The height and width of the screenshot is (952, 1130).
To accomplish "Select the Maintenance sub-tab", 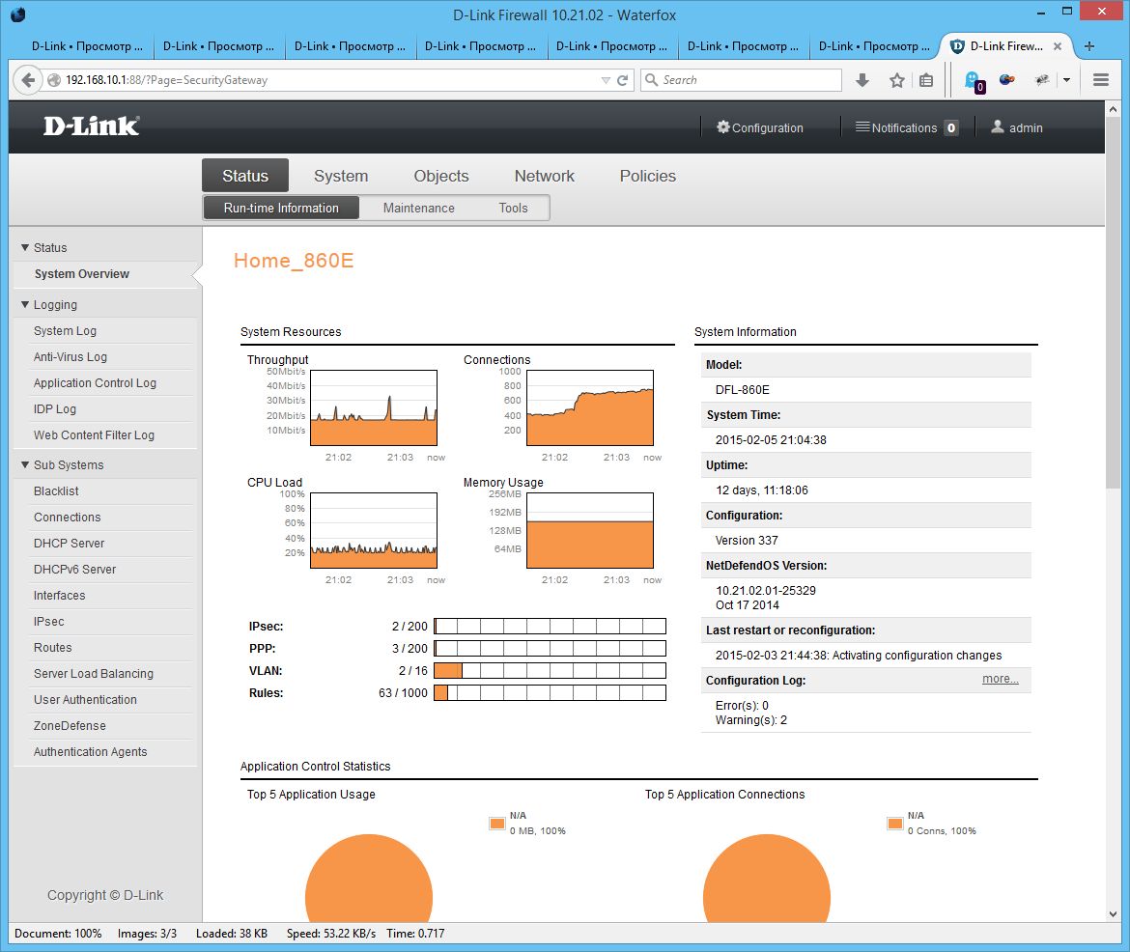I will pos(418,208).
